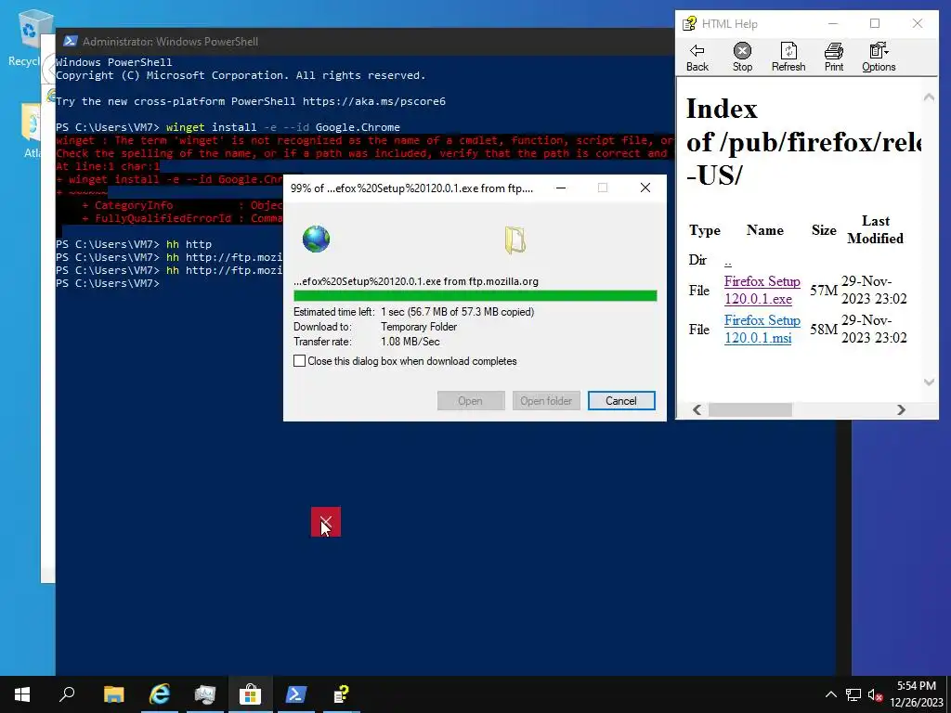The image size is (951, 713).
Task: Close the download progress dialog
Action: click(x=645, y=188)
